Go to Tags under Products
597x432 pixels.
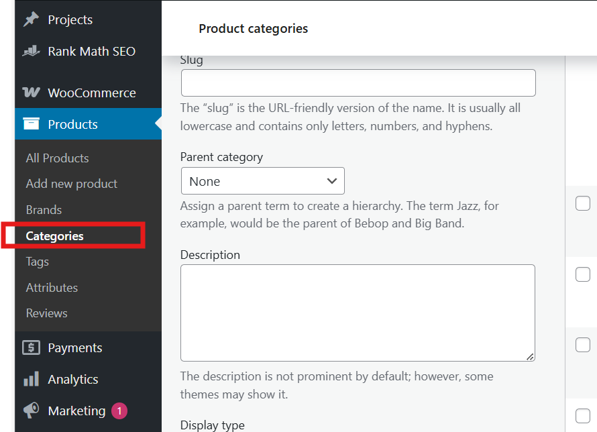click(x=37, y=262)
